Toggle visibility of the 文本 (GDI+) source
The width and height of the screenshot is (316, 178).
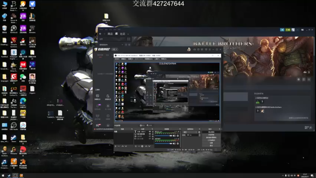pyautogui.click(x=150, y=132)
